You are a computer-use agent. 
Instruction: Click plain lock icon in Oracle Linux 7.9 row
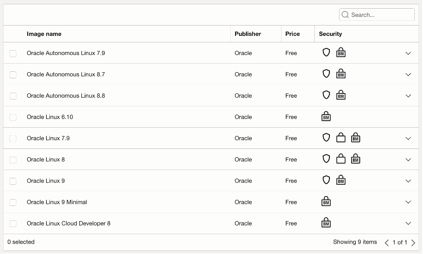click(x=341, y=138)
